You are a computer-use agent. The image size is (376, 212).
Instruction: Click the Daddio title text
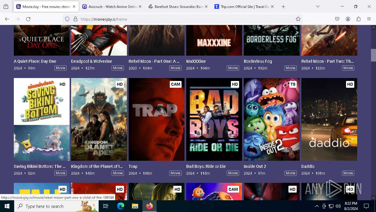click(x=308, y=166)
